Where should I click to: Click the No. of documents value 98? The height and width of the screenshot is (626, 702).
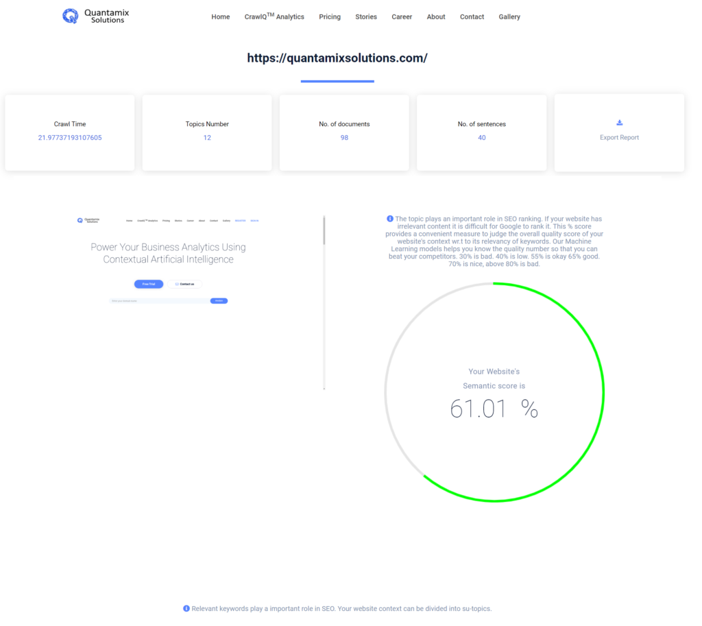(x=344, y=137)
